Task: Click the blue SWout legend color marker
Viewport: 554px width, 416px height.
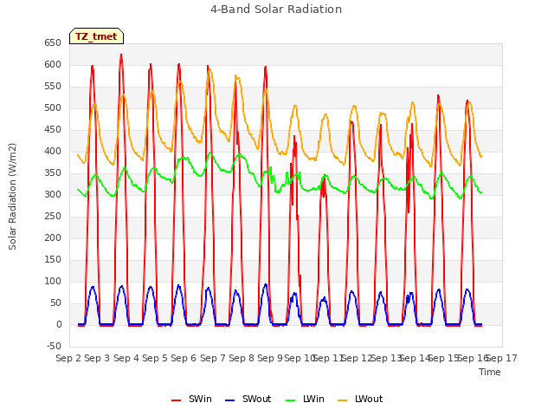Action: (229, 400)
